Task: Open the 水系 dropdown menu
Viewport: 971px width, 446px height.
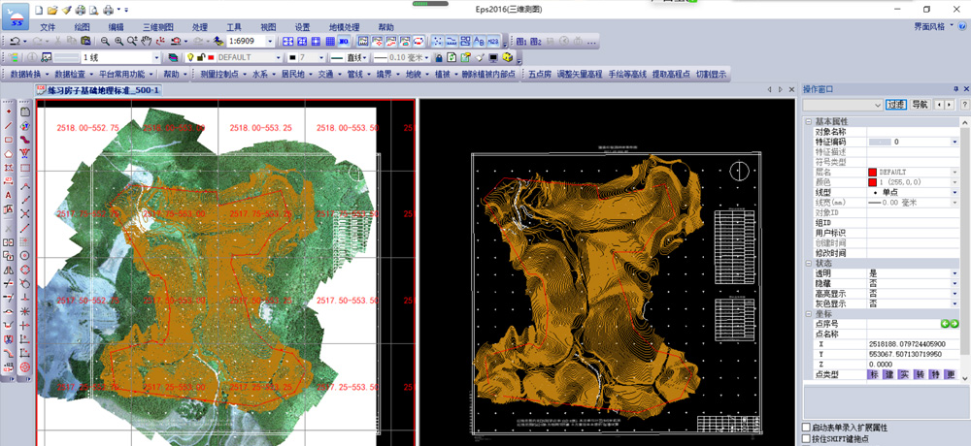Action: coord(262,74)
